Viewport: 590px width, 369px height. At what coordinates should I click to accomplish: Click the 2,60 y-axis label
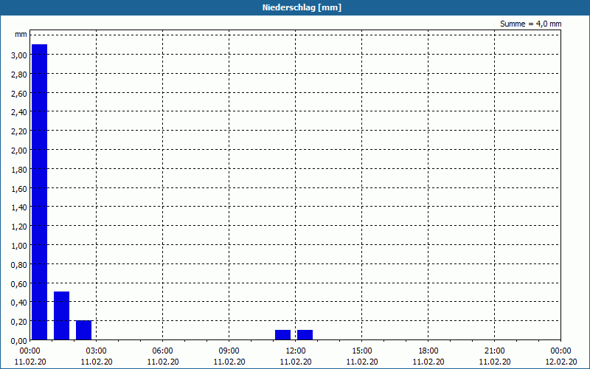click(19, 94)
